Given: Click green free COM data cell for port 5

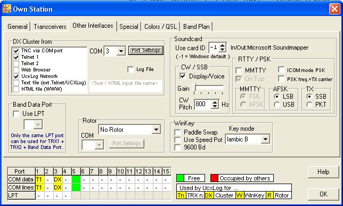Looking at the screenshot, I should click(x=76, y=179).
